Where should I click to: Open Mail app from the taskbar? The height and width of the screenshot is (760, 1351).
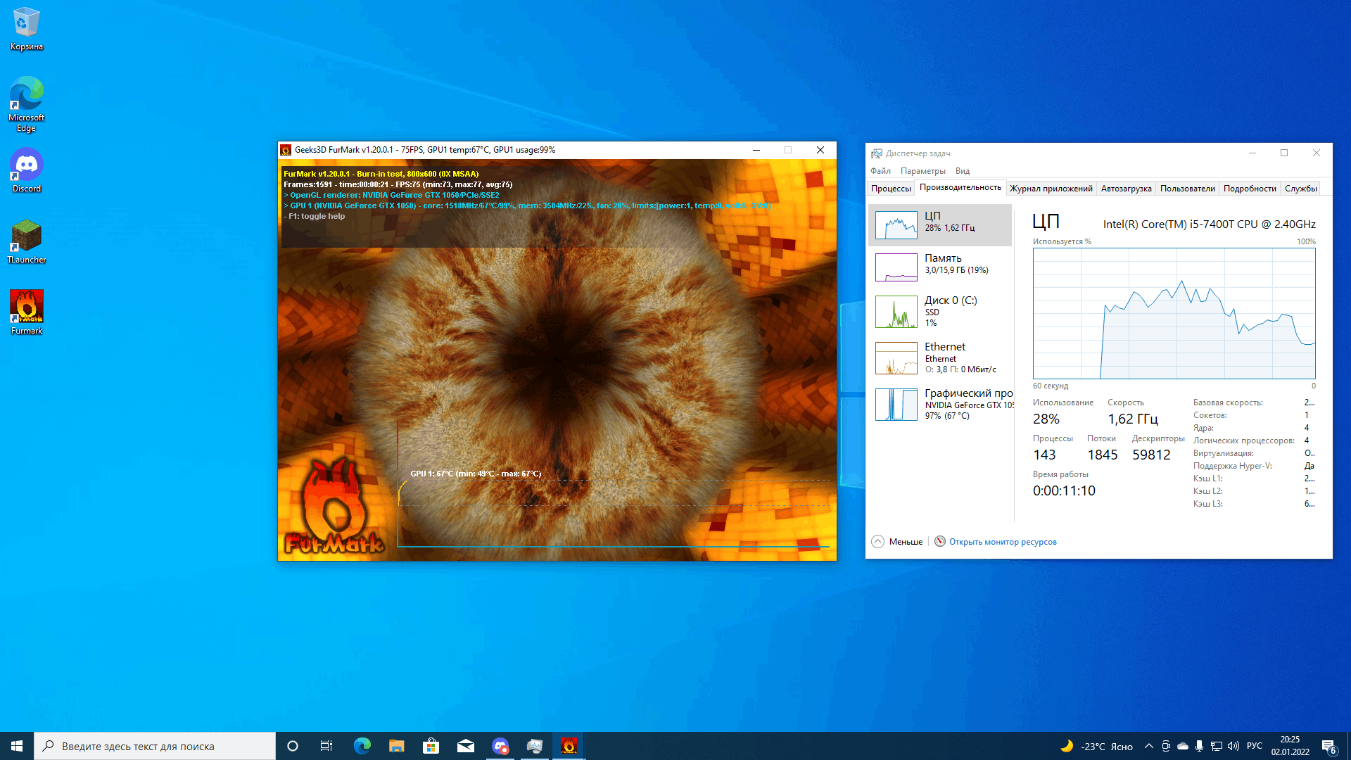tap(466, 746)
